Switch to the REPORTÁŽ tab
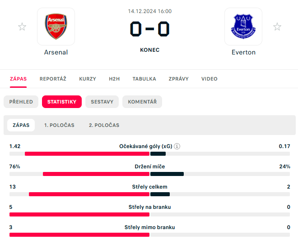 (x=53, y=79)
